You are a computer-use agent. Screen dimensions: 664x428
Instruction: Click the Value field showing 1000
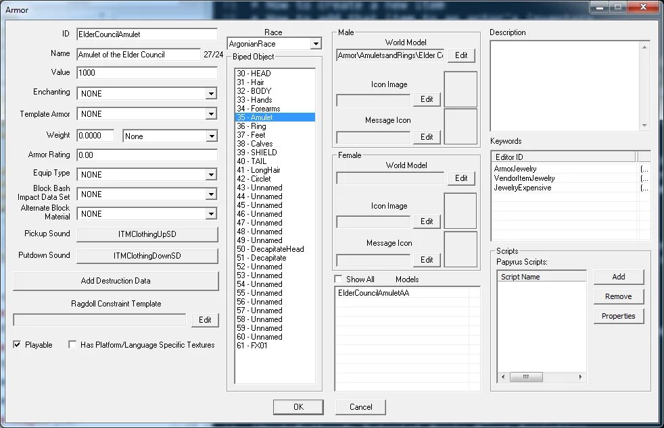click(x=147, y=73)
